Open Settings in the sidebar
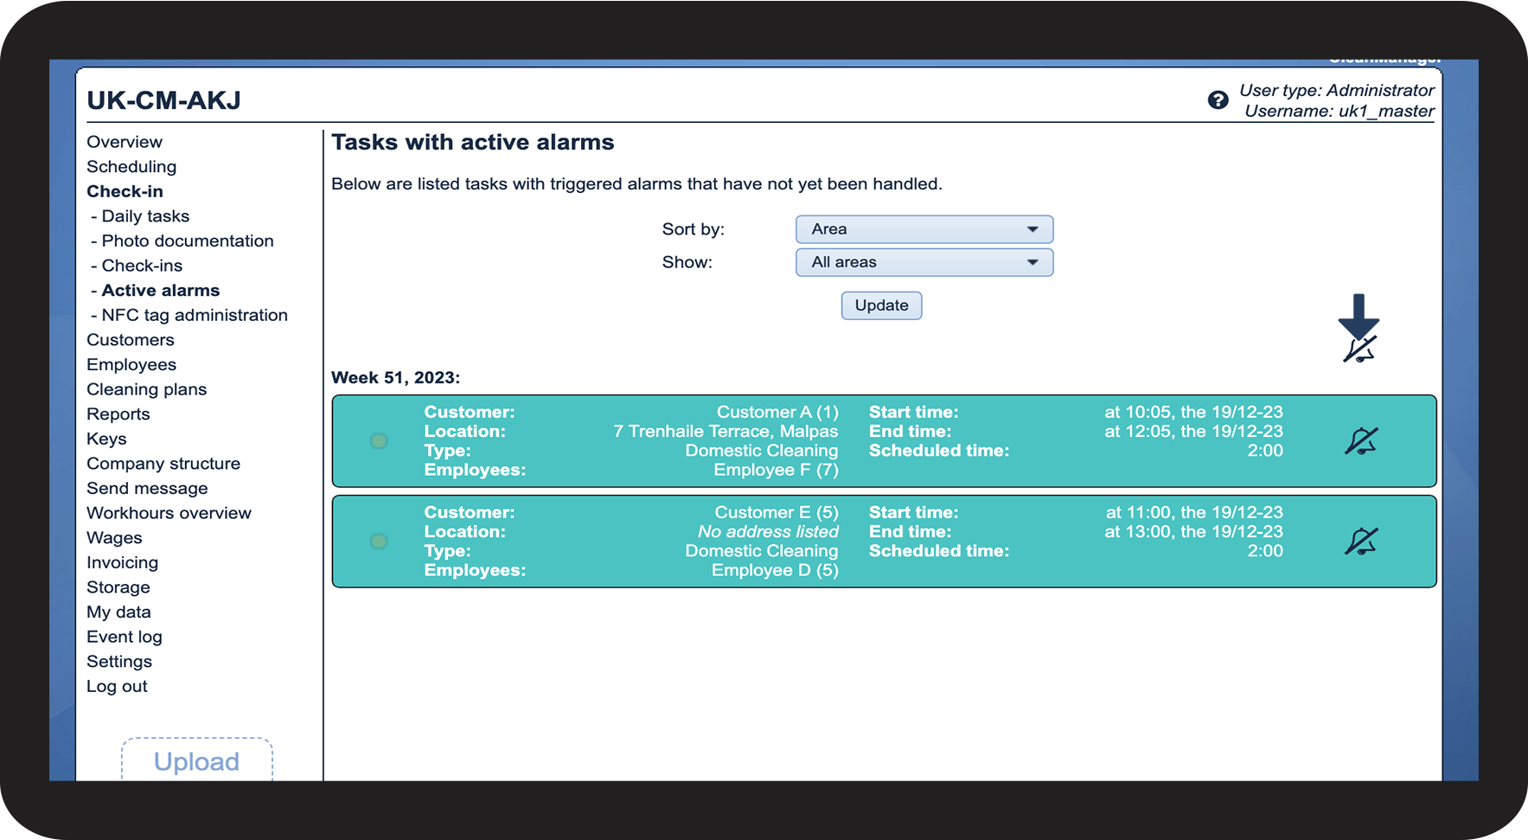The image size is (1528, 840). 119,662
